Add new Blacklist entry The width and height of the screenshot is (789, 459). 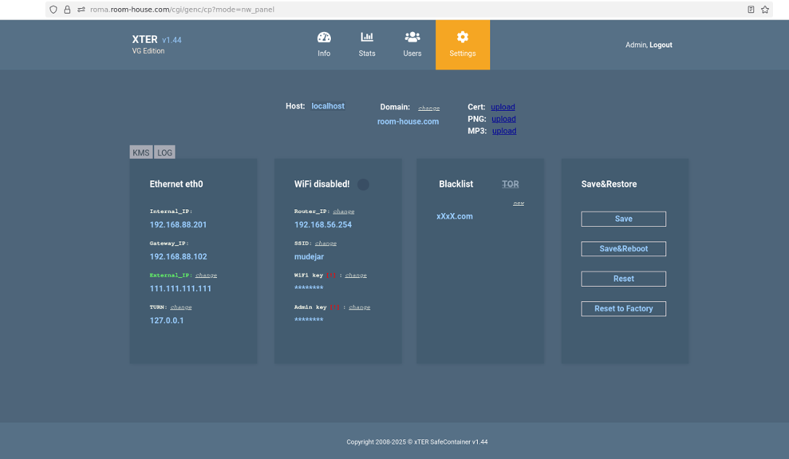point(518,203)
